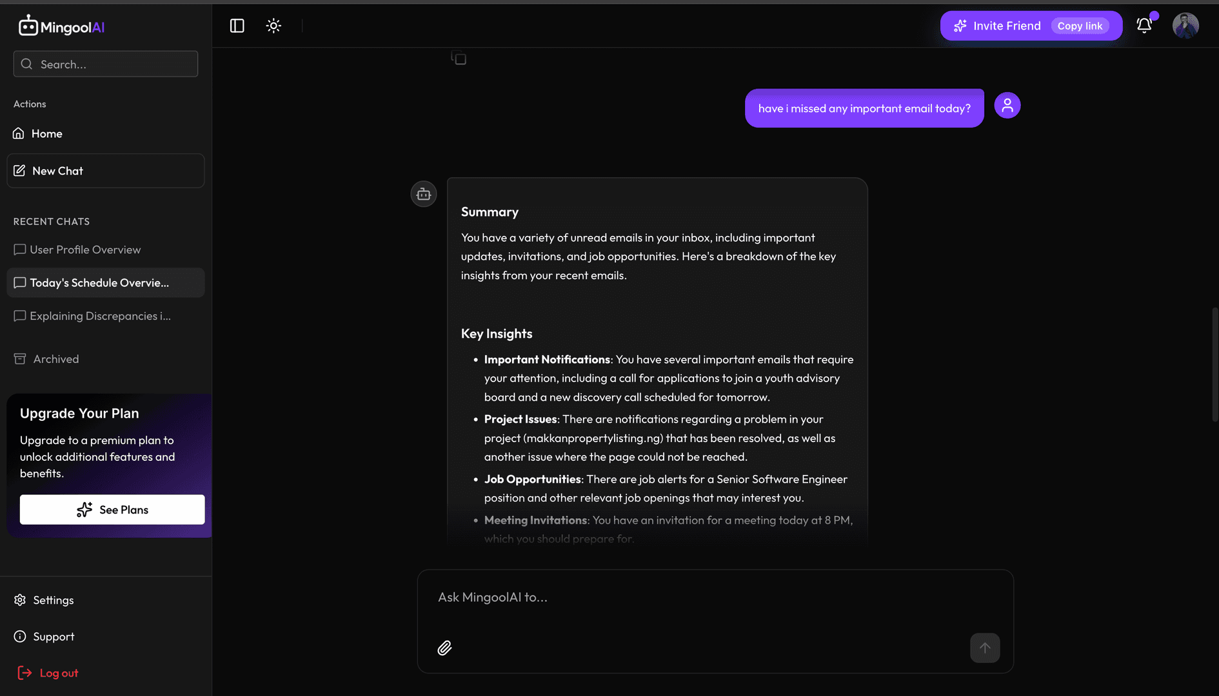This screenshot has width=1219, height=696.
Task: Click the Key Insights heading
Action: coord(497,334)
